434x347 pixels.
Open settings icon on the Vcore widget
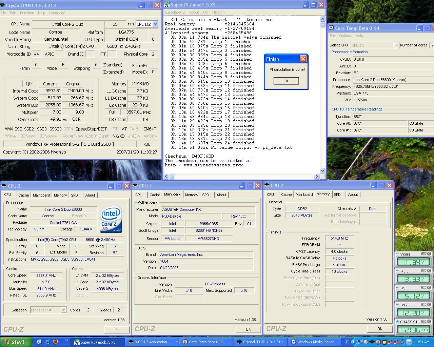[424, 254]
